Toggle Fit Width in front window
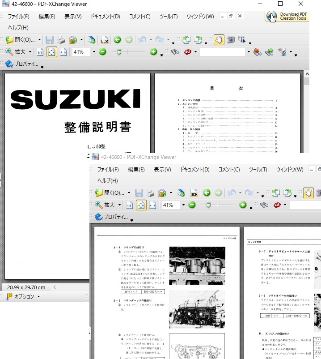Viewport: 321px width, 359px height. tap(153, 205)
